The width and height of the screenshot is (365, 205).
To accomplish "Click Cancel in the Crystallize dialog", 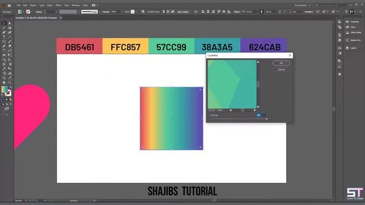I will point(281,69).
